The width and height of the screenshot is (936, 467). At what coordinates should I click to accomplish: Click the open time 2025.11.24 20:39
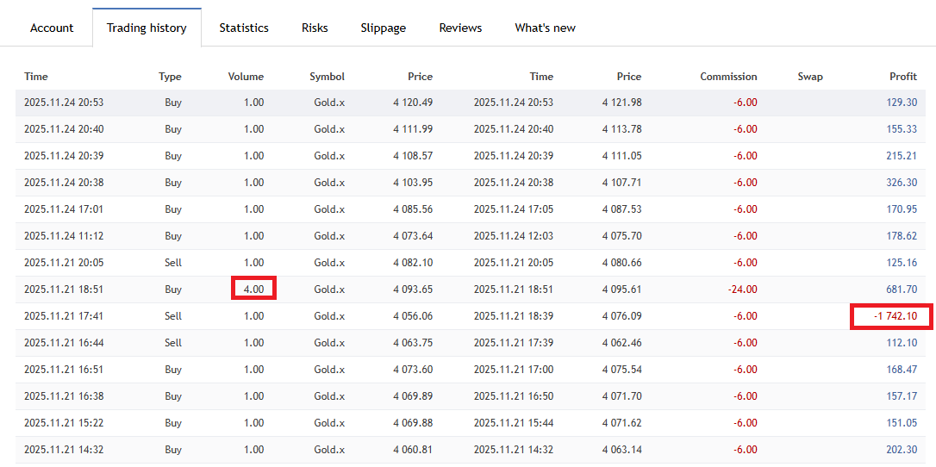(x=64, y=156)
